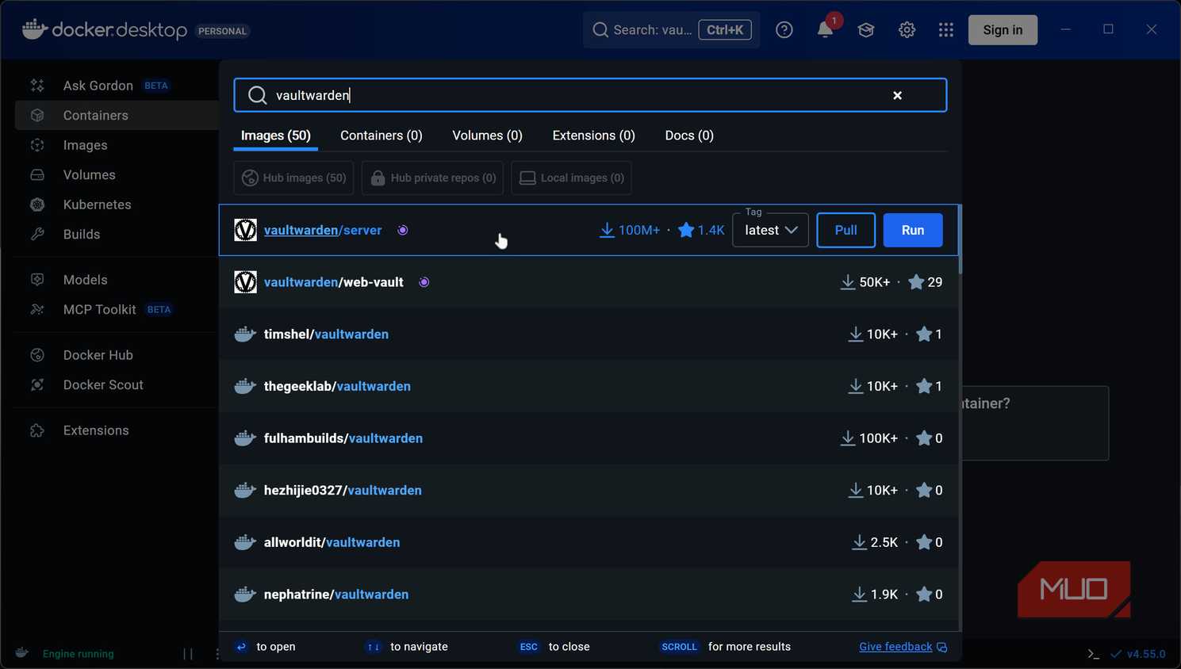The image size is (1181, 669).
Task: Click the help question mark icon
Action: pos(784,30)
